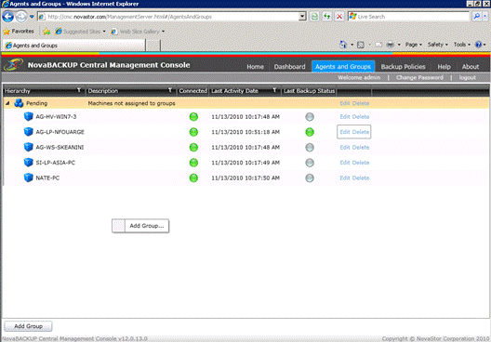This screenshot has height=342, width=491.
Task: Click the logout link
Action: tap(467, 77)
